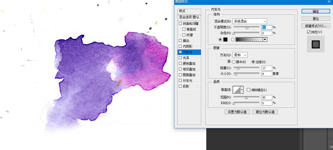This screenshot has height=150, width=333.
Task: Enable the 斜面和浮雕 checkbox
Action: coord(180,24)
